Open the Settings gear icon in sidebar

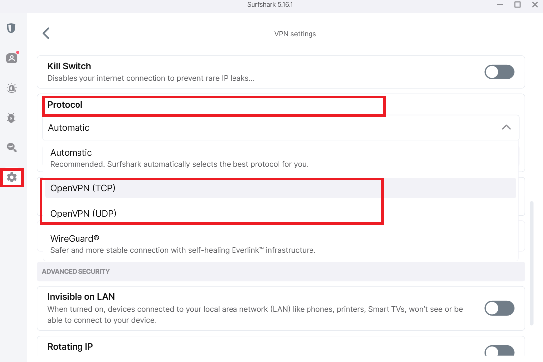[x=12, y=178]
